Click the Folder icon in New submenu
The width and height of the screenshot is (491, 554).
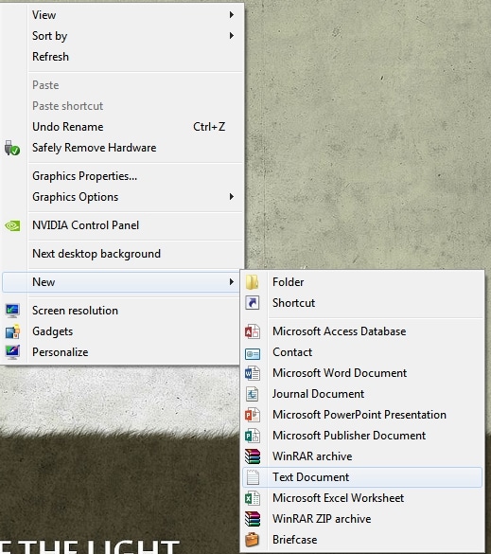click(253, 282)
